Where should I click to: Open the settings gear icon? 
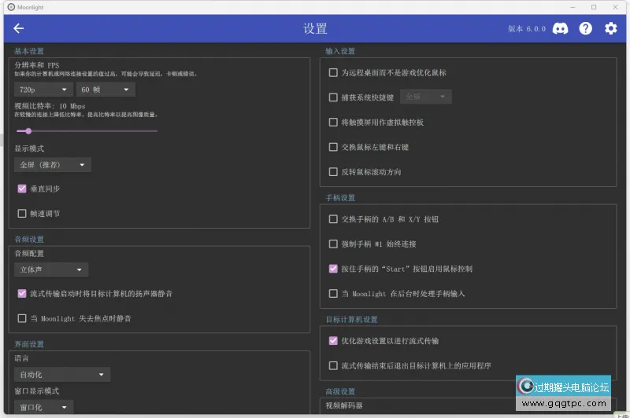[x=611, y=28]
